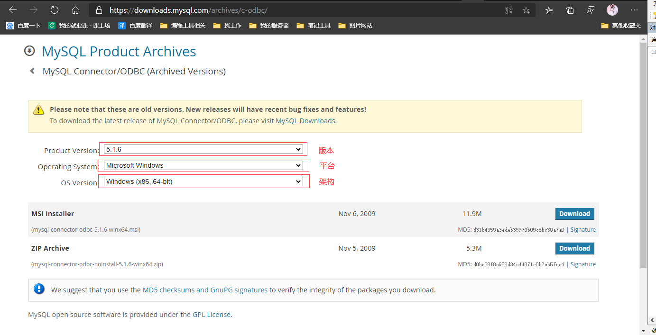Open the 百度一下 bookmark

(x=23, y=26)
